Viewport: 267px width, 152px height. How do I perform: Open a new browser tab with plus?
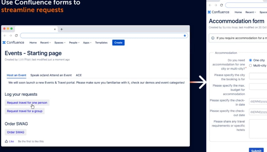62,29
